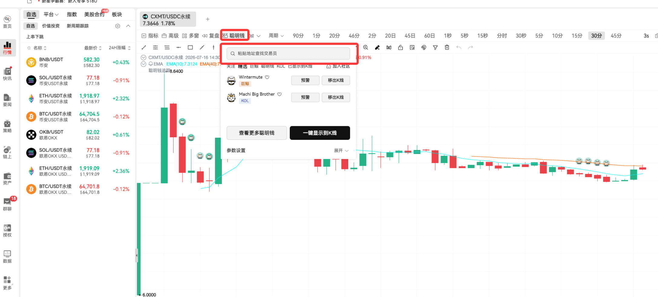Select 巨鲸 filter in smart money panel
Screen dimensions: 658x297
[254, 66]
